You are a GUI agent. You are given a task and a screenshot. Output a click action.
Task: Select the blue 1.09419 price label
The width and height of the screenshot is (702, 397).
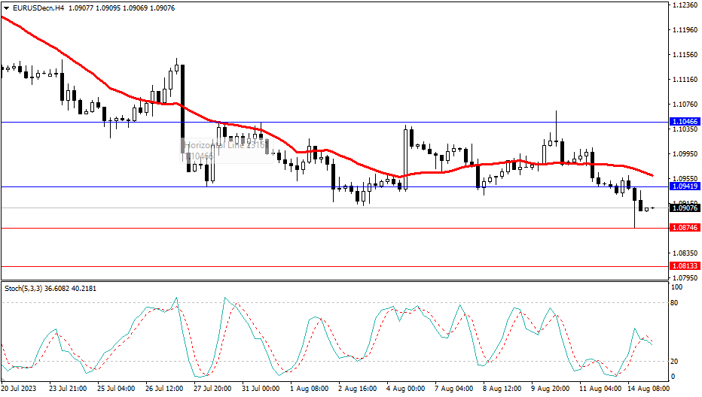coord(684,186)
